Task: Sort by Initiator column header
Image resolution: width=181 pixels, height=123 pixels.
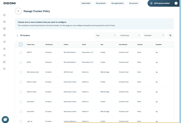Action: pos(66,44)
